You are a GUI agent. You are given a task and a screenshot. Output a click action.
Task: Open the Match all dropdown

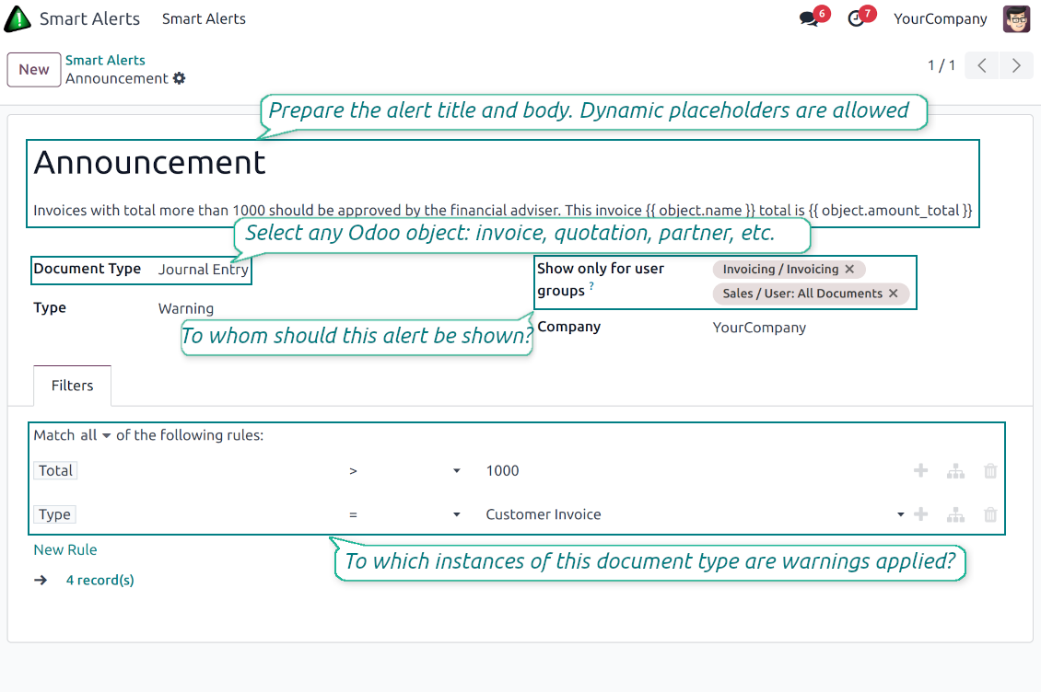[x=95, y=435]
